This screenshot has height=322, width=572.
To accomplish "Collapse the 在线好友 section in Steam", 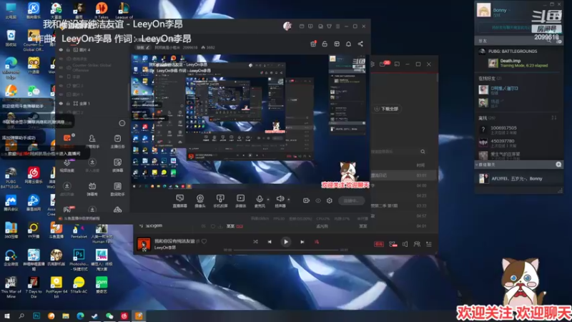I will click(x=490, y=79).
